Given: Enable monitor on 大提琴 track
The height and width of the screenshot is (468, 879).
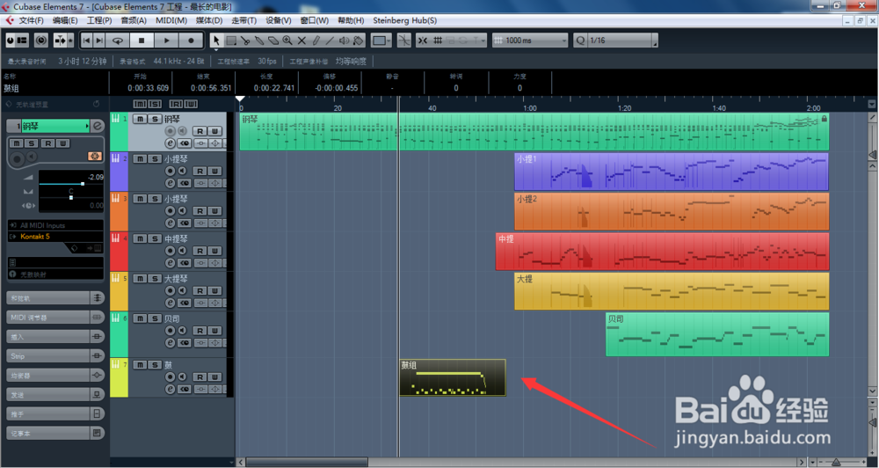Looking at the screenshot, I should click(182, 290).
